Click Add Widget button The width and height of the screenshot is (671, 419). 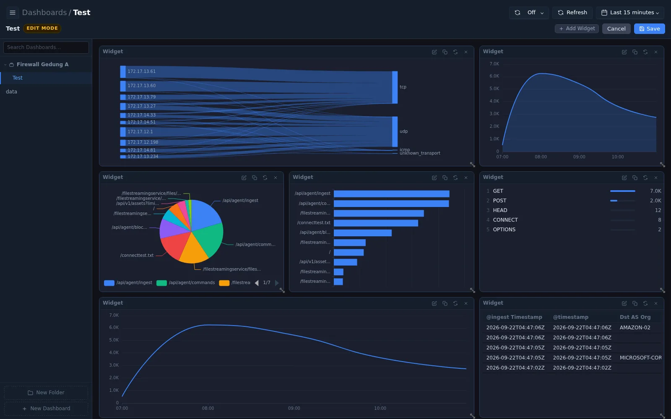point(577,28)
